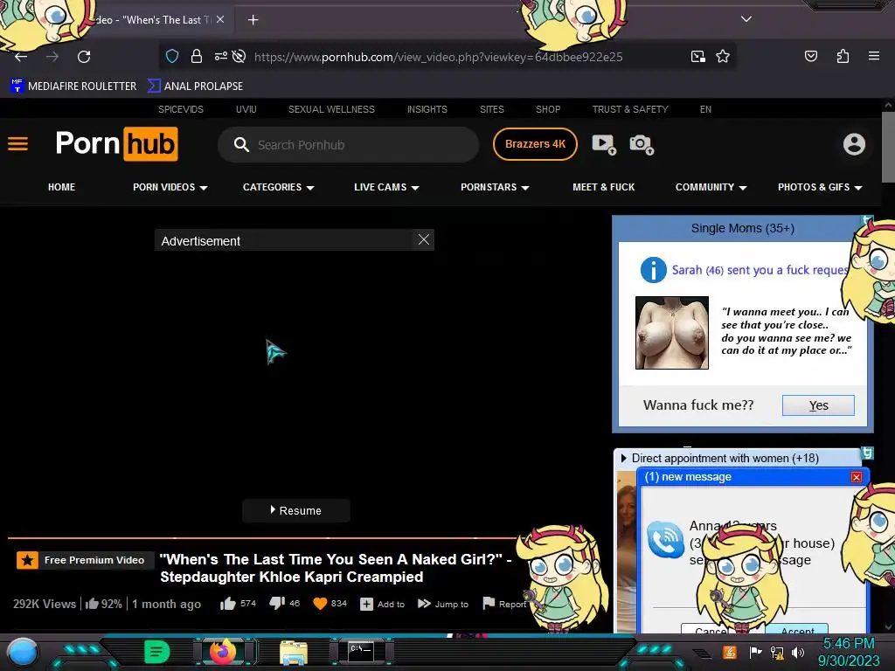The image size is (895, 671).
Task: Expand the list all tabs chevron
Action: (746, 19)
